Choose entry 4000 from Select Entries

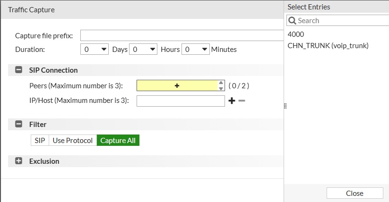[296, 34]
